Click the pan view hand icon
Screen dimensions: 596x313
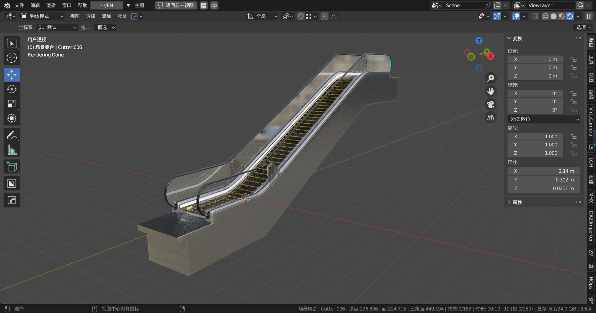[491, 91]
